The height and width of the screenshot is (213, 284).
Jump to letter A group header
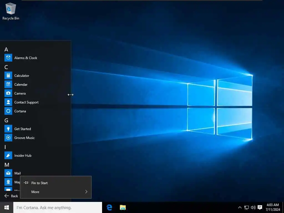point(6,49)
